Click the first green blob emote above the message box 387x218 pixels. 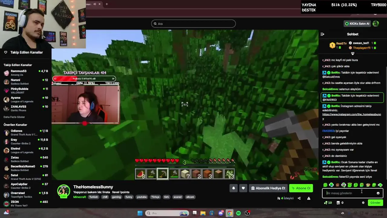point(325,185)
